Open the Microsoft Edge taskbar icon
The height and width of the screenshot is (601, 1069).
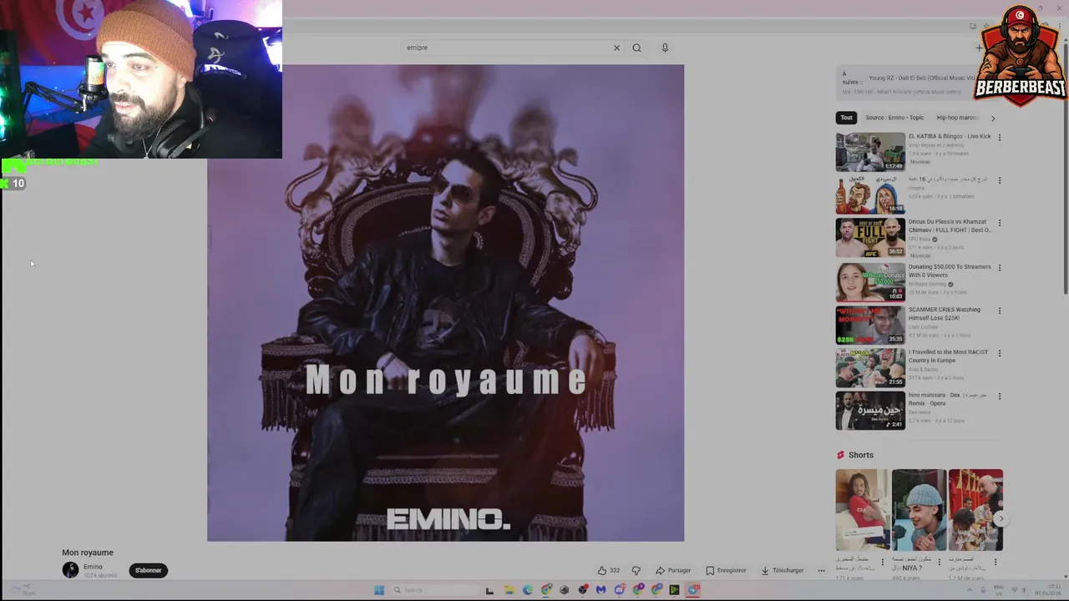527,590
